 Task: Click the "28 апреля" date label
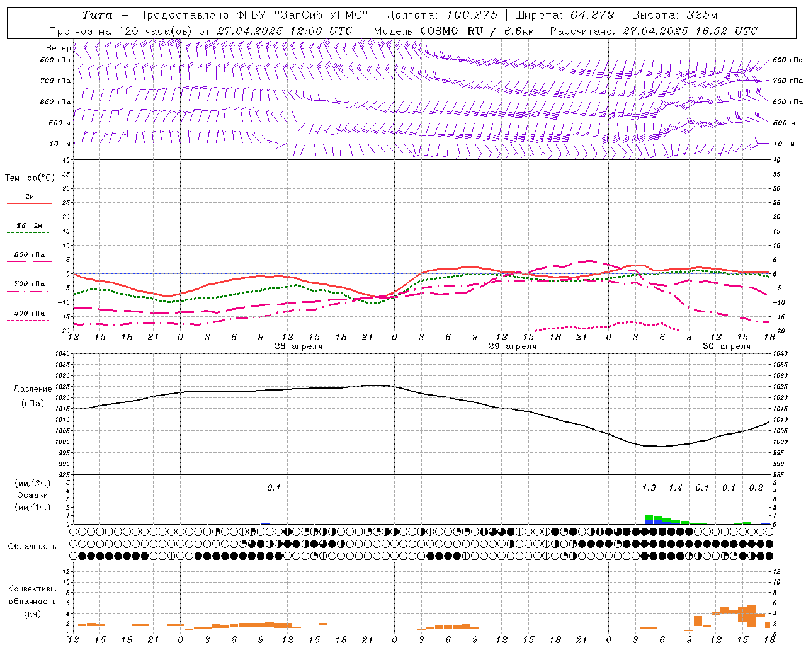(x=298, y=346)
